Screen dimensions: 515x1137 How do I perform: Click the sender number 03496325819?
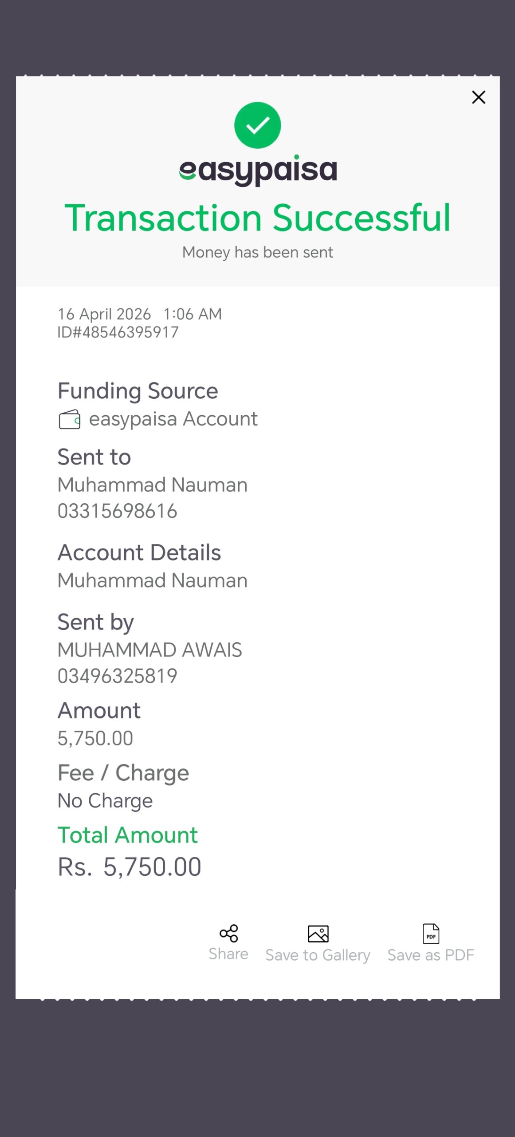click(x=118, y=676)
